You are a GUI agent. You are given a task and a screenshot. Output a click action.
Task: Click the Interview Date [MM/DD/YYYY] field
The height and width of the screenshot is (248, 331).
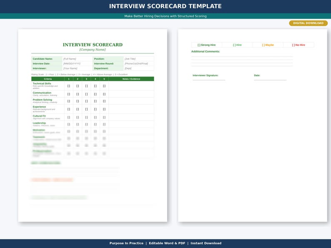coord(77,63)
